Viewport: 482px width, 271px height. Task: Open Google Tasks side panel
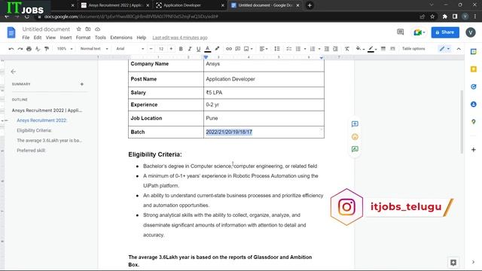tap(474, 87)
